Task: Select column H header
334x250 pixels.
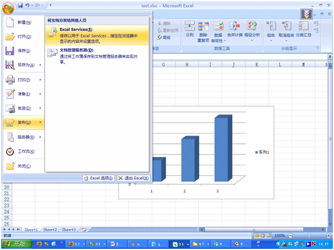Action: 187,64
